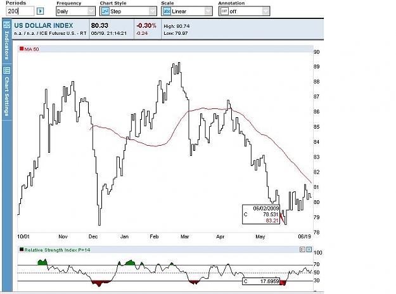The height and width of the screenshot is (294, 396).
Task: Click the ICE Futures U.S. exchange text
Action: point(57,33)
